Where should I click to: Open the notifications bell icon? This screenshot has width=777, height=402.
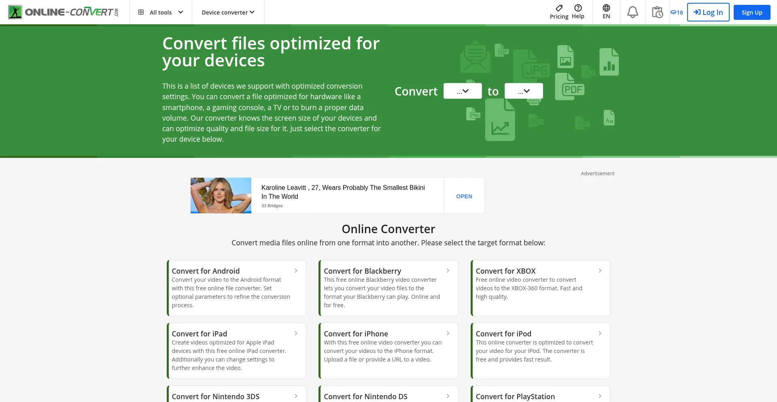[632, 12]
